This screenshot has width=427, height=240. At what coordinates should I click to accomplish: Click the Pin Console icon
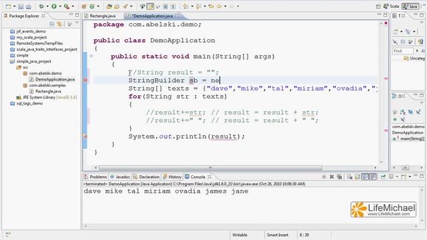tap(383, 177)
